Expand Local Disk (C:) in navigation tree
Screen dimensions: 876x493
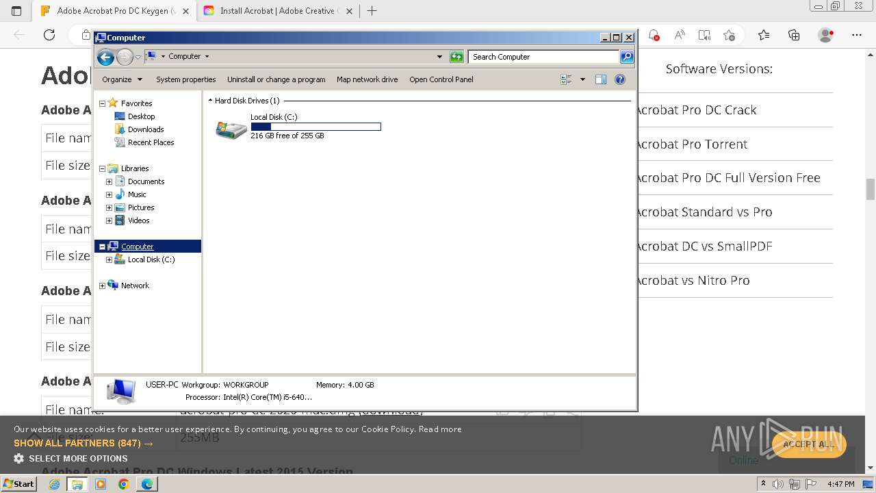point(109,260)
